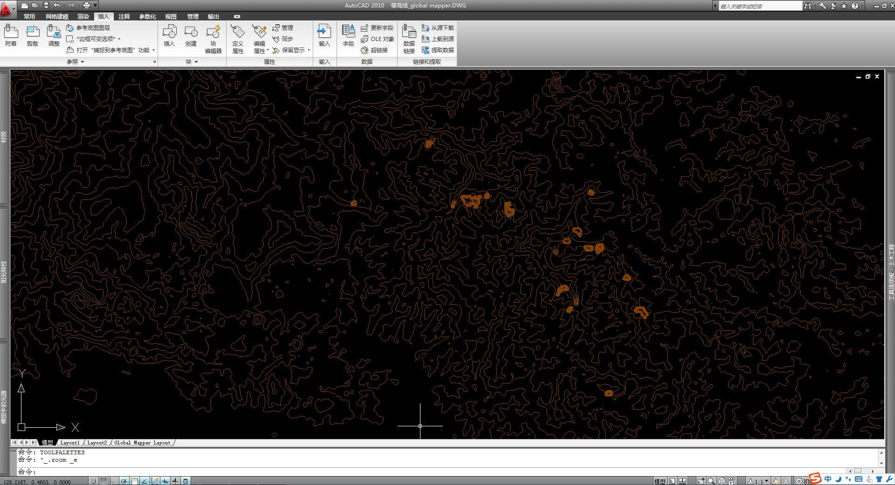Click Manage attributes (管理)
Image resolution: width=895 pixels, height=485 pixels.
[x=282, y=28]
